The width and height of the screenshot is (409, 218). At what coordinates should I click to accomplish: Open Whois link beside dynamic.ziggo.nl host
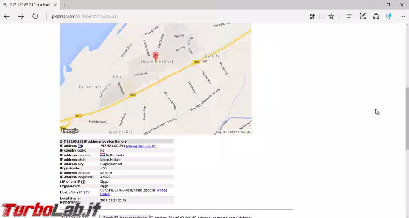(x=161, y=190)
